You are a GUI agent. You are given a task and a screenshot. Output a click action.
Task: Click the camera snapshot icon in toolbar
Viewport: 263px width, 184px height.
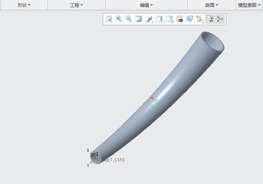[179, 19]
